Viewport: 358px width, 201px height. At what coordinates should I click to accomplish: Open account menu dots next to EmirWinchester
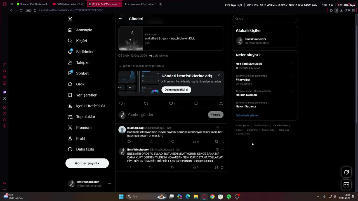click(x=110, y=184)
